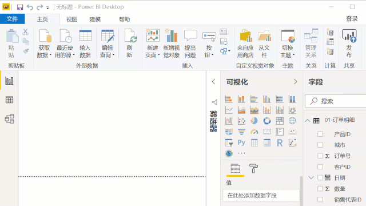Collapse the 01-订单明细 table
This screenshot has height=206, width=366.
pyautogui.click(x=308, y=121)
